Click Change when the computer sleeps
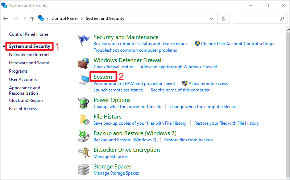The height and width of the screenshot is (180, 290). pyautogui.click(x=203, y=107)
